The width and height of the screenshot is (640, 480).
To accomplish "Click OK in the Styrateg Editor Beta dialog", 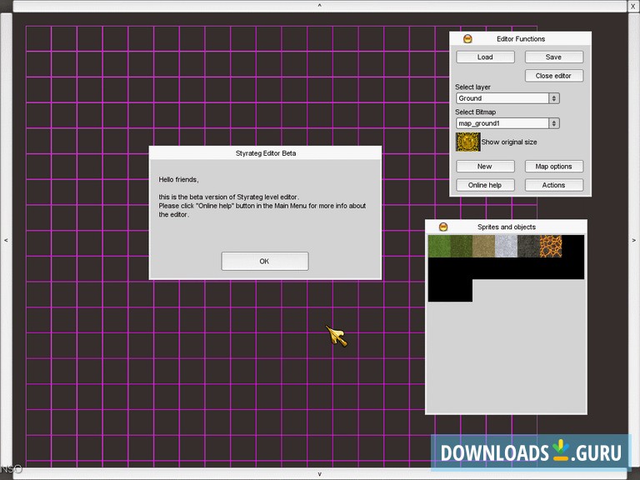I will click(x=264, y=261).
